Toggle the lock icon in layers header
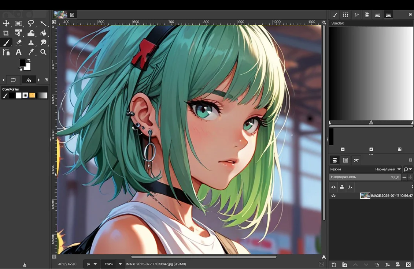Screen dimensions: 414x269 [342, 187]
